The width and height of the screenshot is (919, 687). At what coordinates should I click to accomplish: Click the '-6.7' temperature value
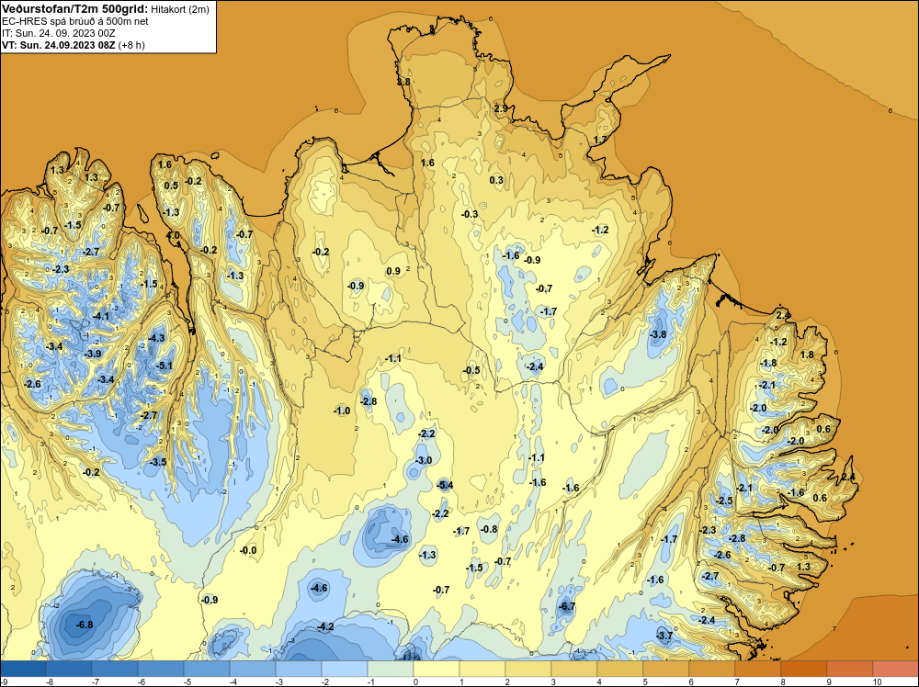click(x=567, y=606)
